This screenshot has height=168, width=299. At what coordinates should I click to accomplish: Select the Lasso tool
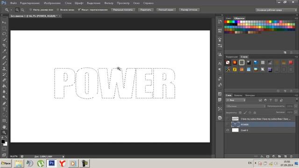(4, 34)
